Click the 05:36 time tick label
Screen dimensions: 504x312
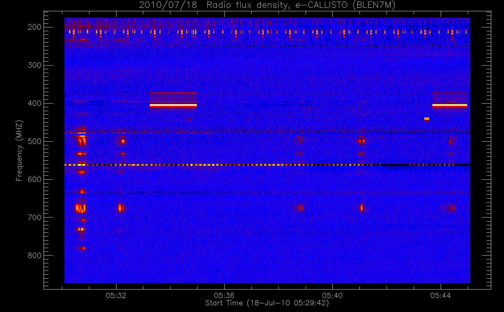pos(224,295)
